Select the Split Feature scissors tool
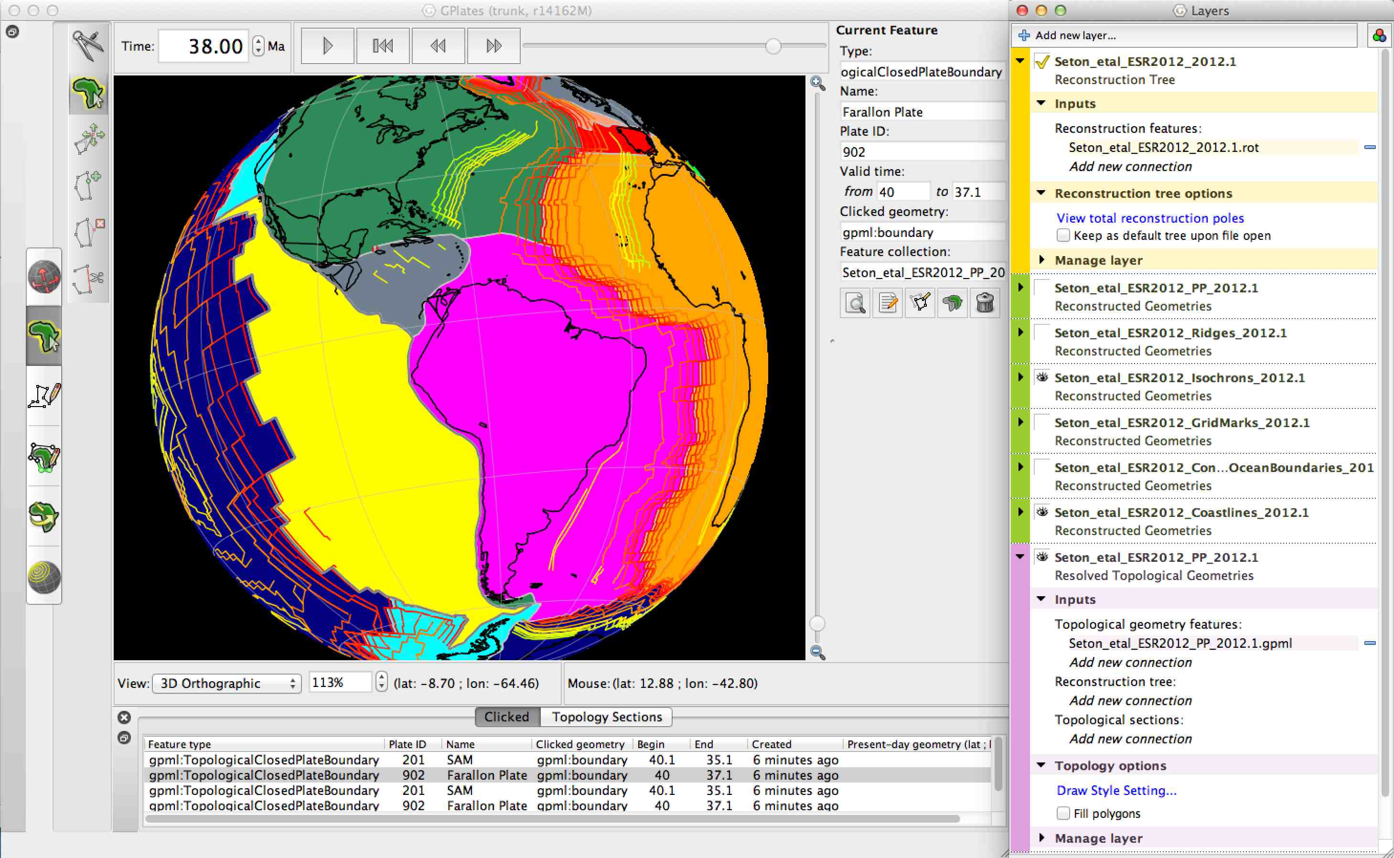Screen dimensions: 1394x858 [88, 279]
